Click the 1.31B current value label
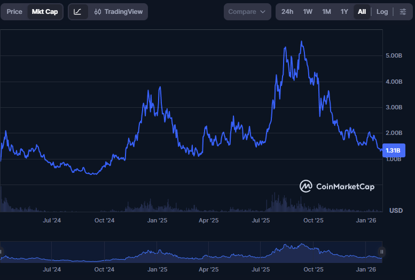415x280 pixels. point(394,150)
